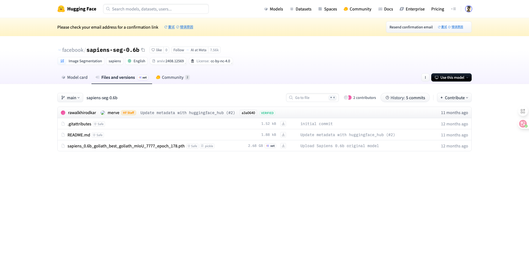Open the user profile avatar menu
The width and height of the screenshot is (529, 264).
(468, 9)
